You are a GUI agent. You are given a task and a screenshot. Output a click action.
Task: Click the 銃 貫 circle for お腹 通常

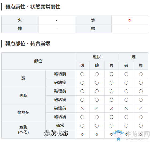pos(141,126)
